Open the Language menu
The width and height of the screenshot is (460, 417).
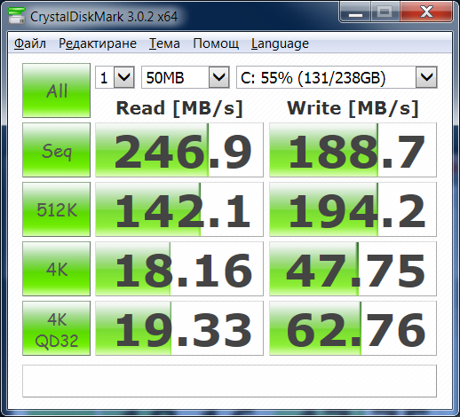(x=280, y=43)
